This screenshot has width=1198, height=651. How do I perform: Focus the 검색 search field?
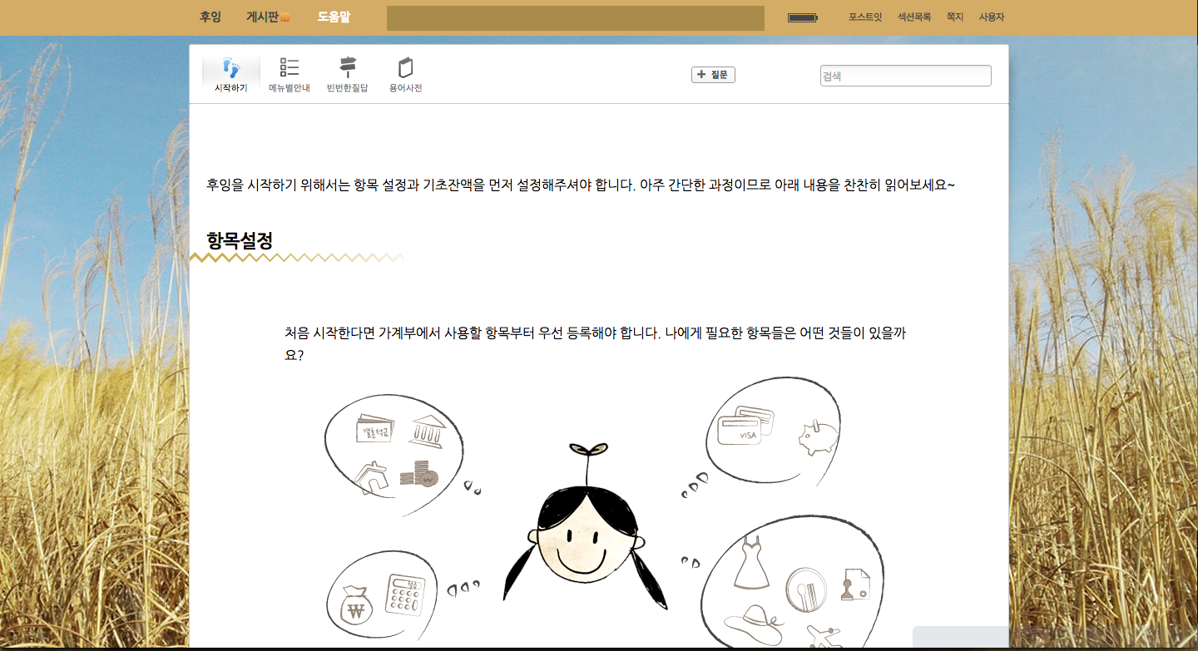(906, 76)
